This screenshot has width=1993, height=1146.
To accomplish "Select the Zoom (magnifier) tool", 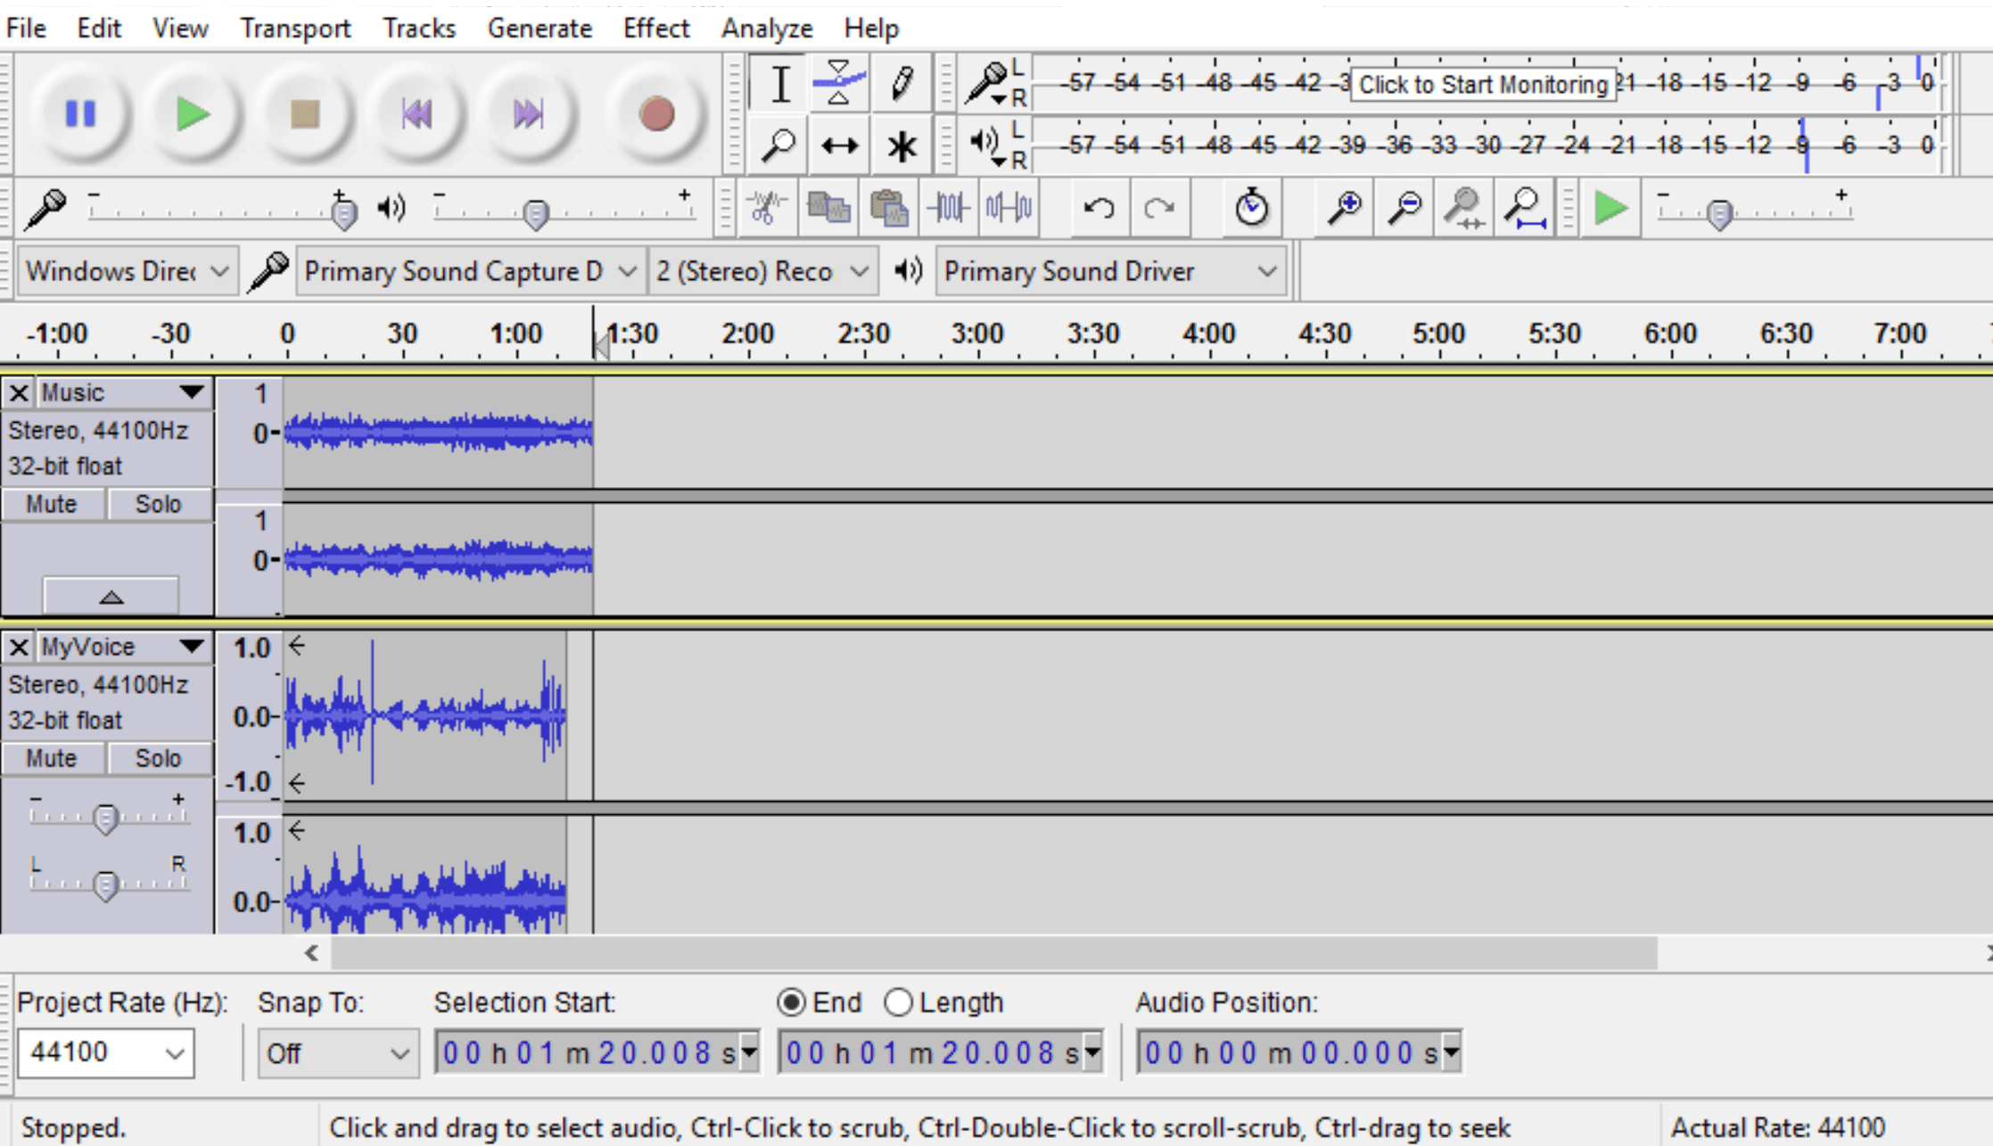I will [778, 145].
